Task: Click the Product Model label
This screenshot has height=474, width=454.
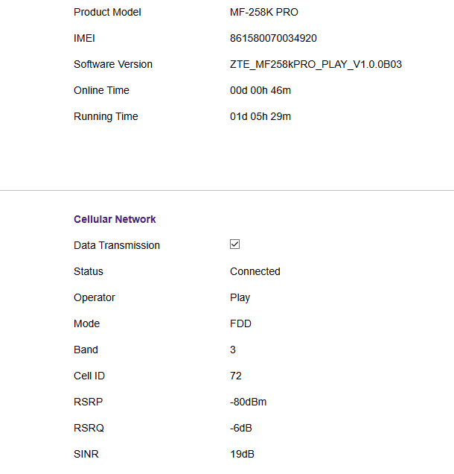Action: [x=107, y=12]
